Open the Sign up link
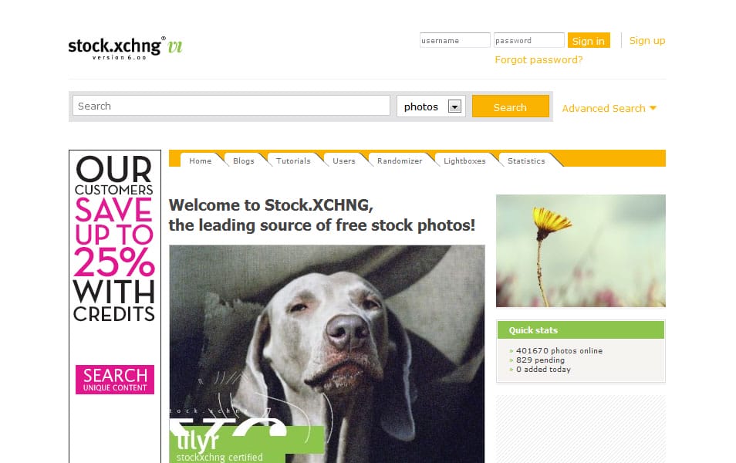The image size is (736, 463). (x=647, y=40)
